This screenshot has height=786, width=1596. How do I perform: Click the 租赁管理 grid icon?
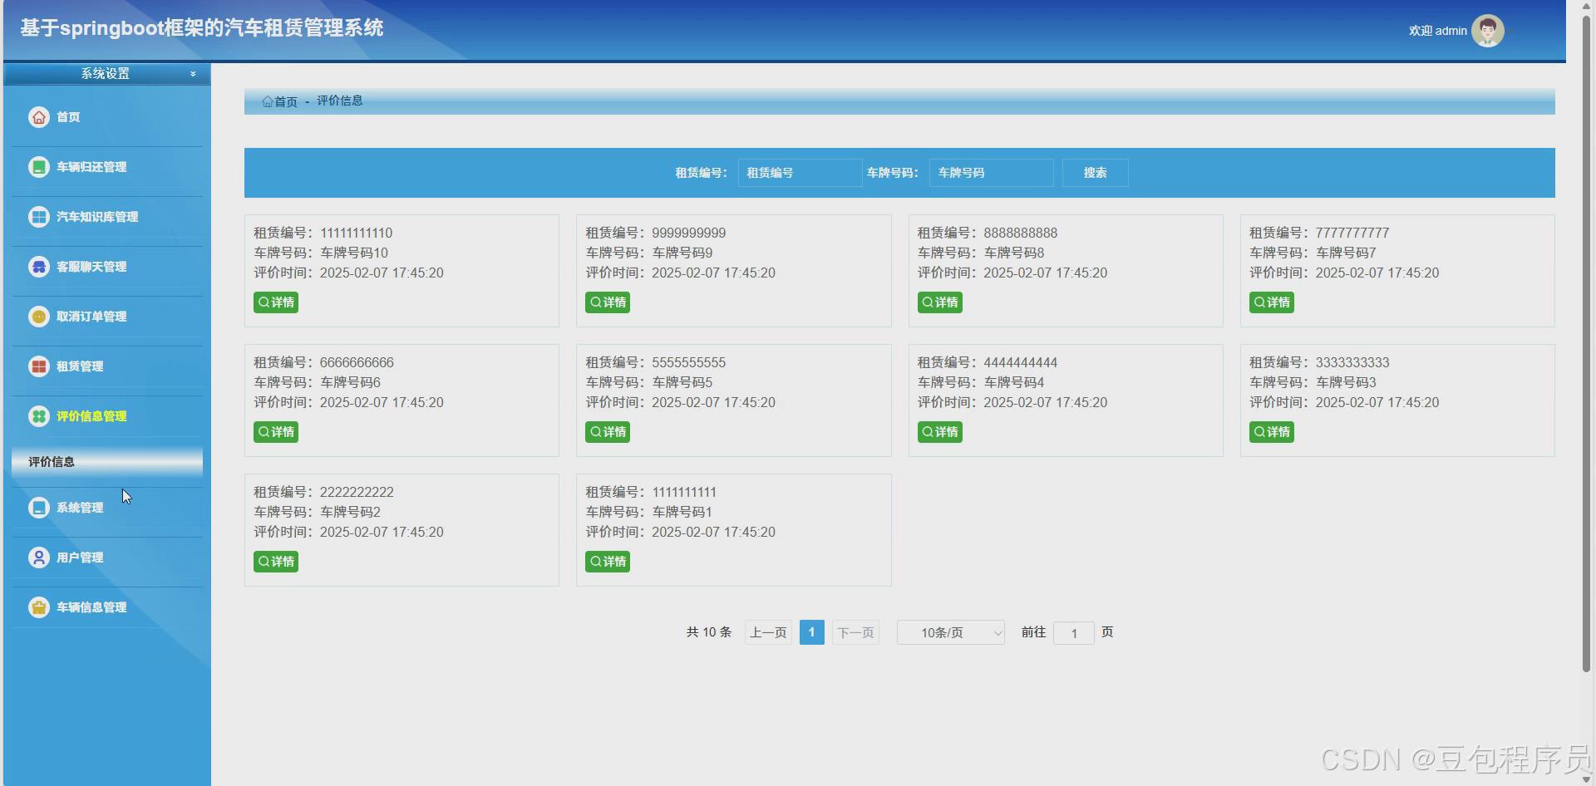click(x=38, y=366)
